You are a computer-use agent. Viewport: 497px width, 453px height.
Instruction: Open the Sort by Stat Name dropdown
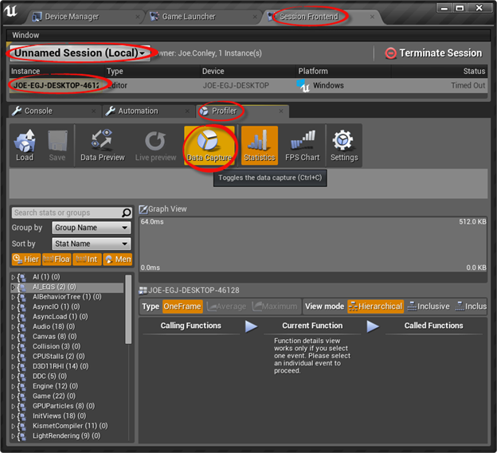click(x=92, y=244)
